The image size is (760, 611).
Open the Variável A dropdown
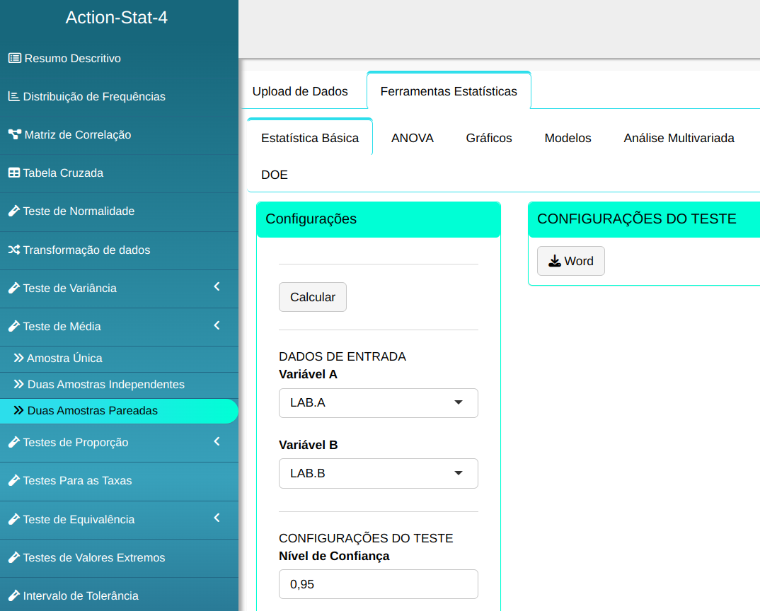point(378,402)
